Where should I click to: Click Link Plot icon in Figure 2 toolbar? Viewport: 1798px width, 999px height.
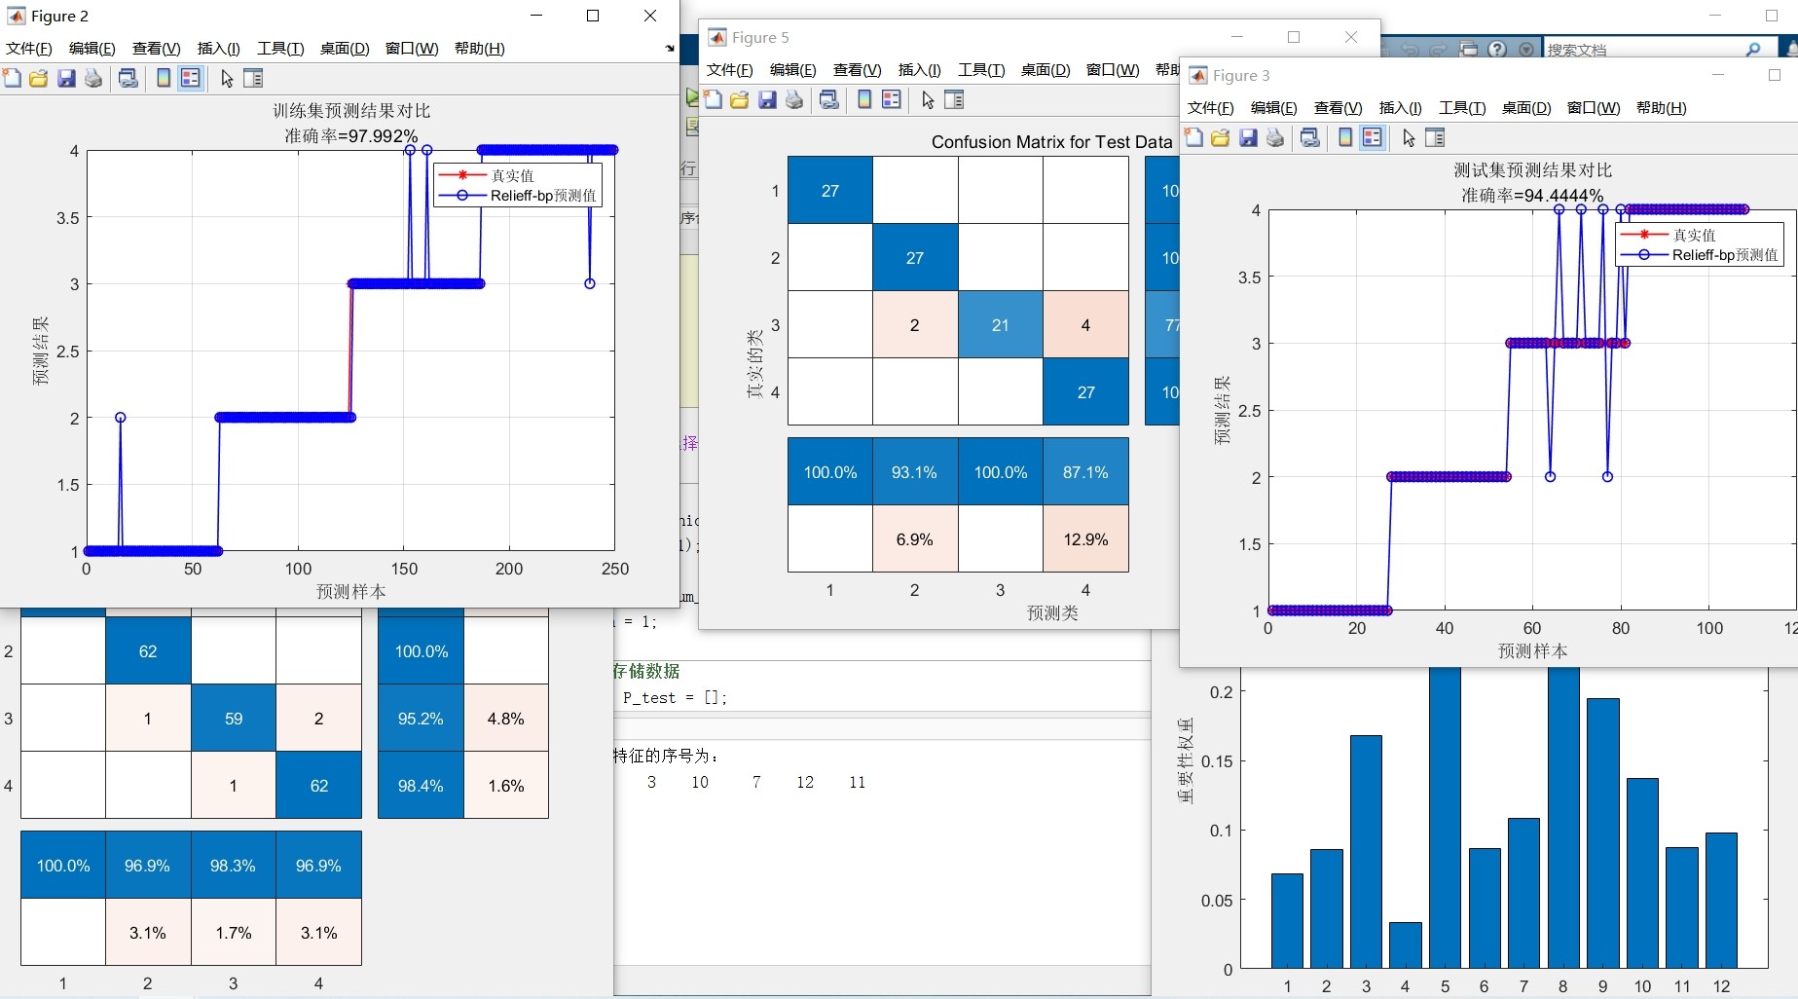[128, 79]
